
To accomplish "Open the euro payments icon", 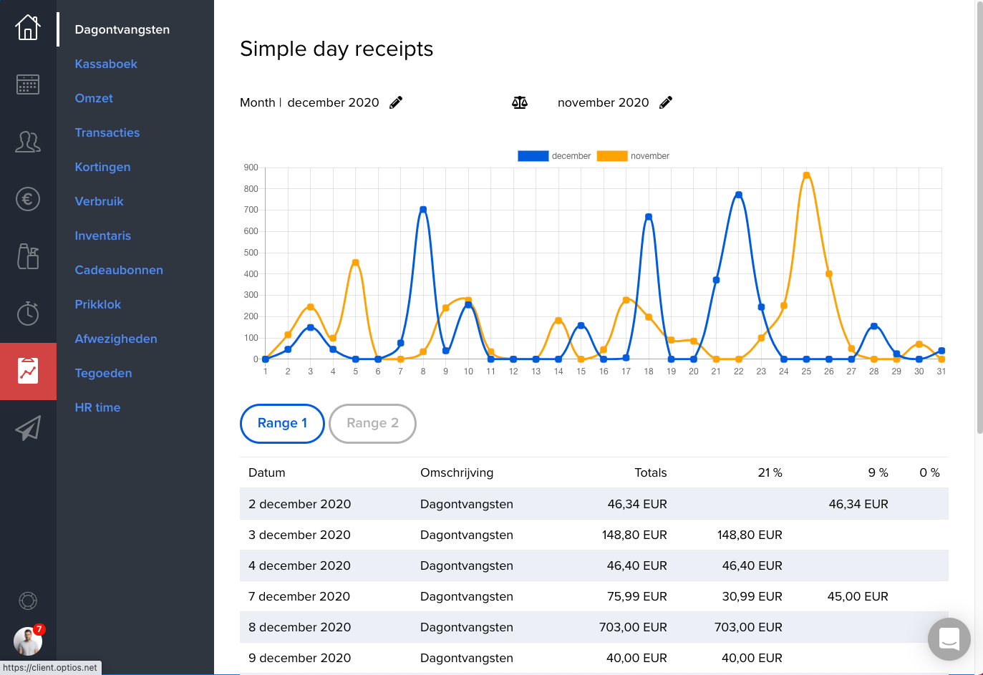I will [x=28, y=199].
